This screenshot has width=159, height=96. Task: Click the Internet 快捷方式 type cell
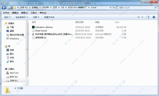[x=103, y=34]
